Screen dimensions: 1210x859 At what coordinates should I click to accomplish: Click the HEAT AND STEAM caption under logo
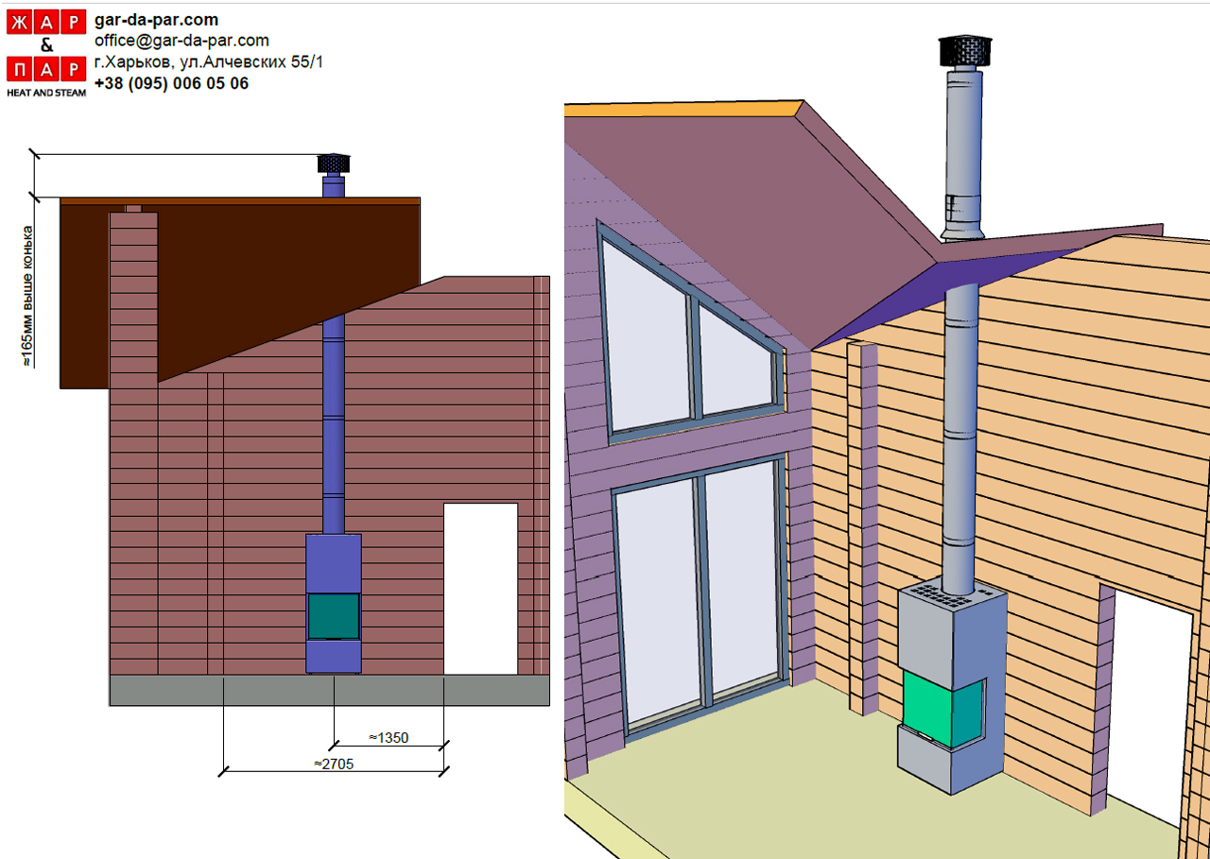click(x=46, y=93)
